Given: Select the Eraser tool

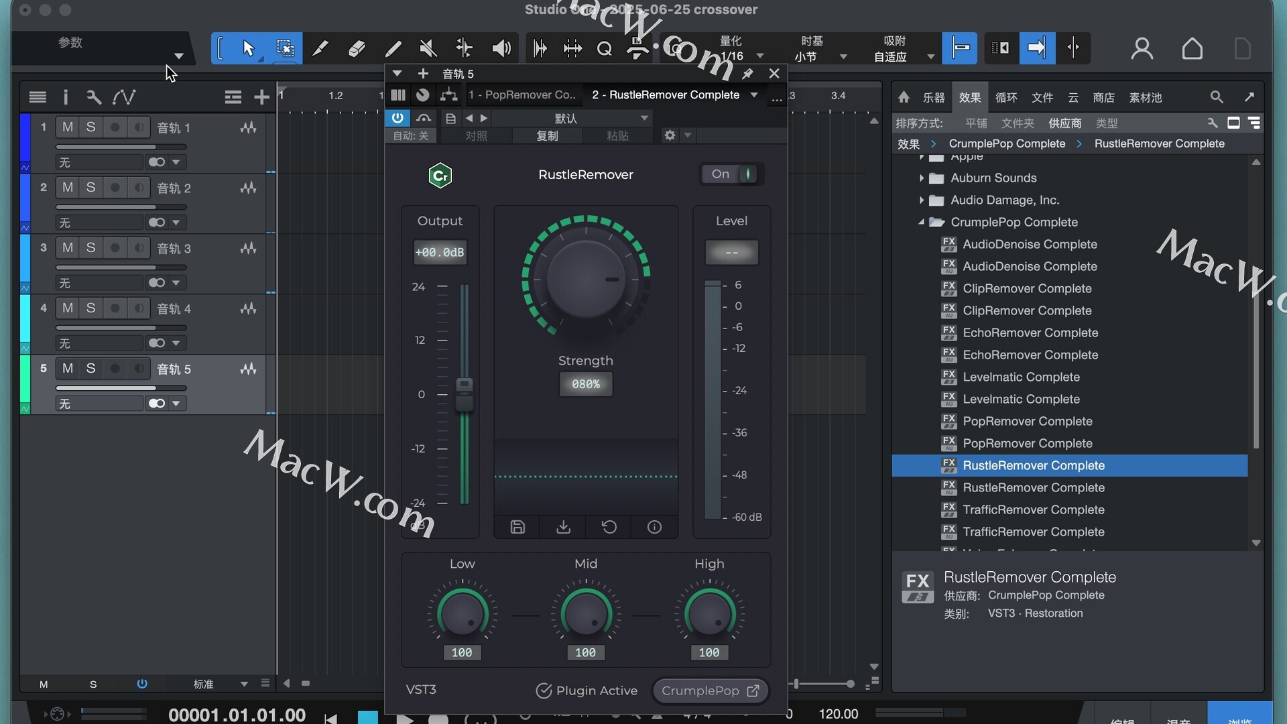Looking at the screenshot, I should pos(357,48).
